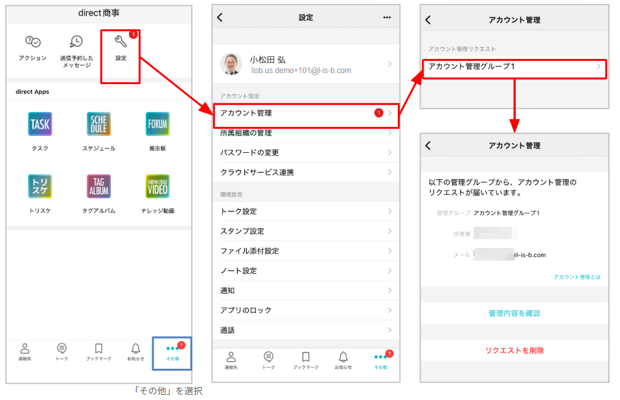Screen dimensions: 620x400
Task: Launch the TASK タスク app
Action: coord(40,124)
